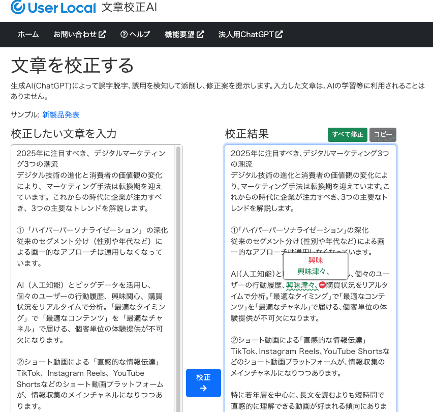Click the external link icon beside 機能要望

200,35
